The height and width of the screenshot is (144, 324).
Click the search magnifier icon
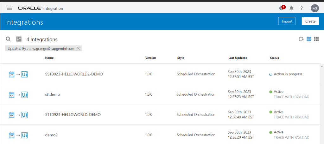point(9,39)
